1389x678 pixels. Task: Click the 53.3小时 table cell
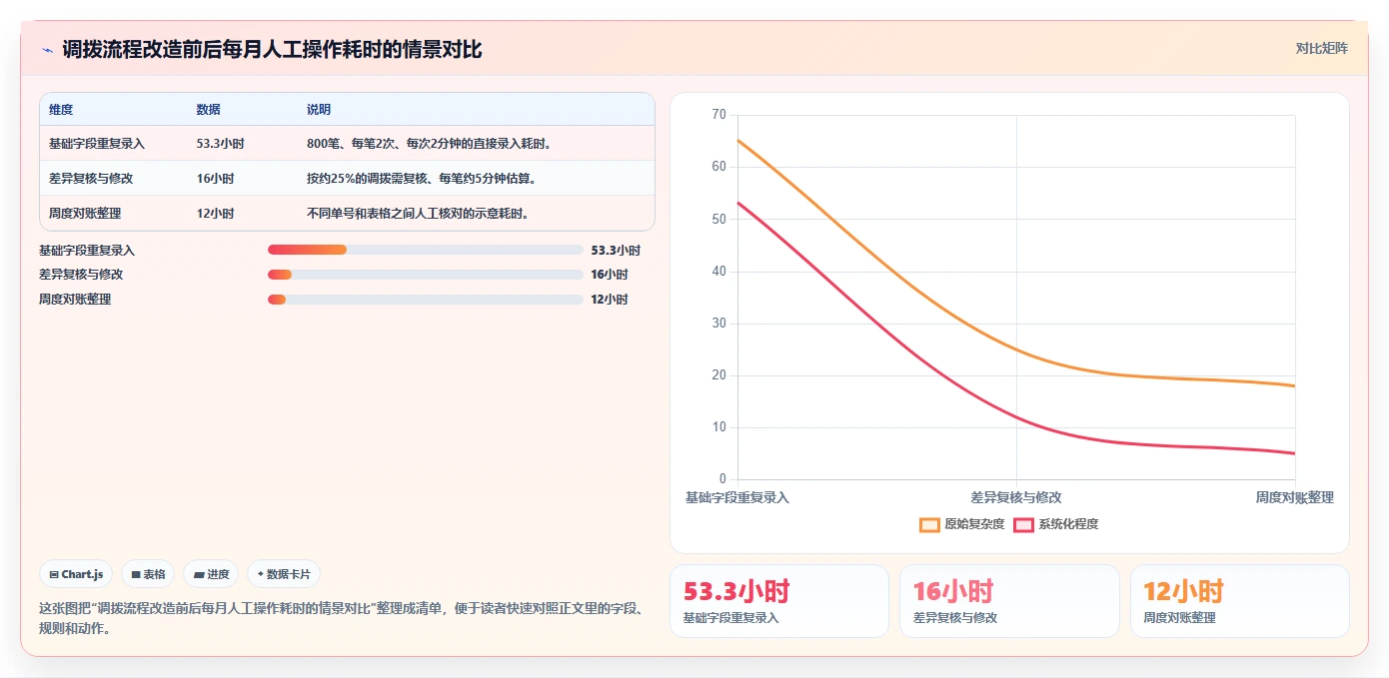click(x=220, y=144)
